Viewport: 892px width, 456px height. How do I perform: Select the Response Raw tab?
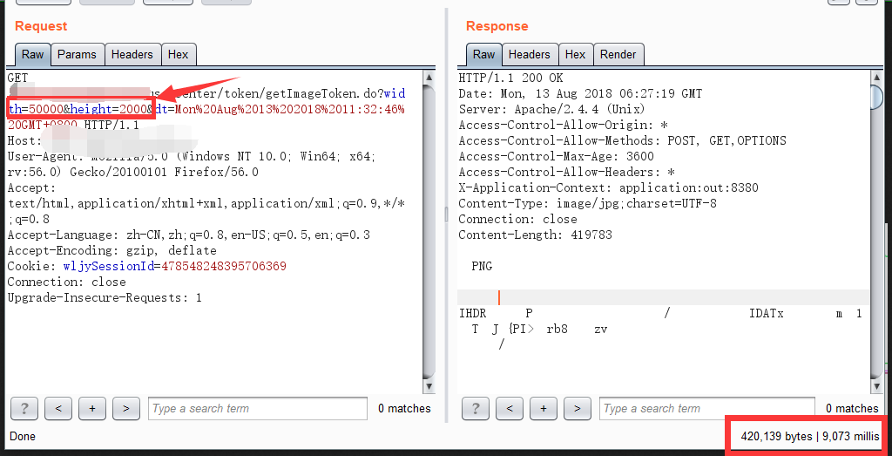483,54
